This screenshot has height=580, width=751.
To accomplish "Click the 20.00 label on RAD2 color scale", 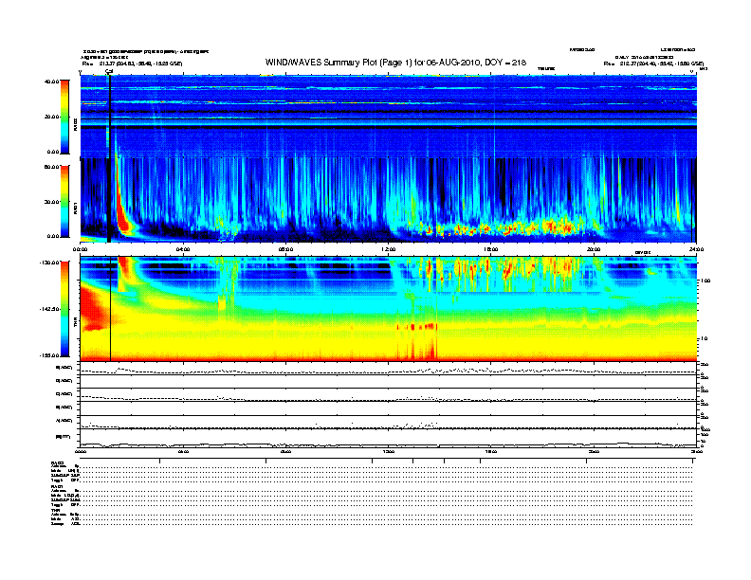I will pyautogui.click(x=51, y=117).
